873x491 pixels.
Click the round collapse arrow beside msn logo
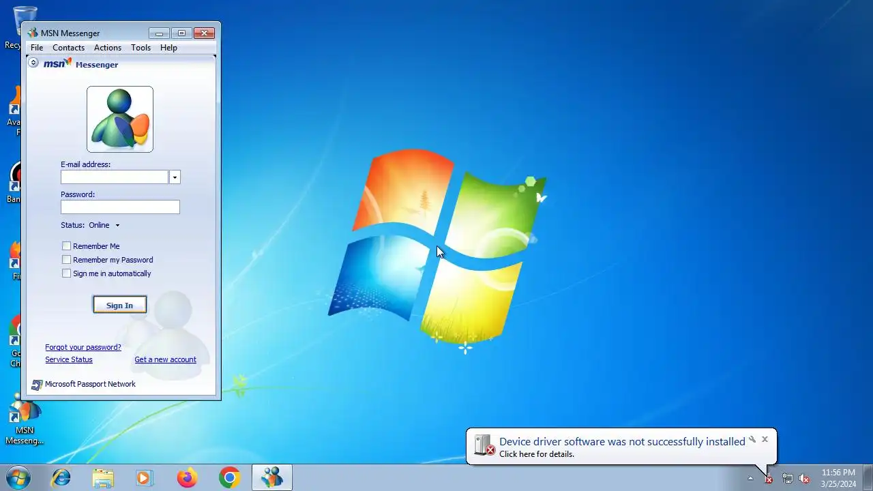point(33,63)
